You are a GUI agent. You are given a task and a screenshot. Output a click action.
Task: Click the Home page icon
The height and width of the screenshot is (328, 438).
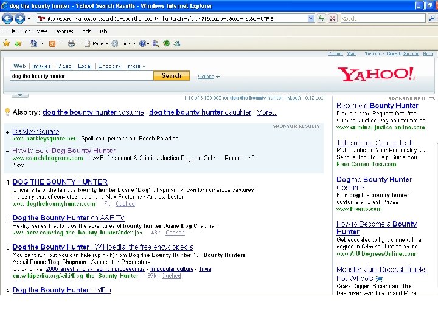[34, 43]
